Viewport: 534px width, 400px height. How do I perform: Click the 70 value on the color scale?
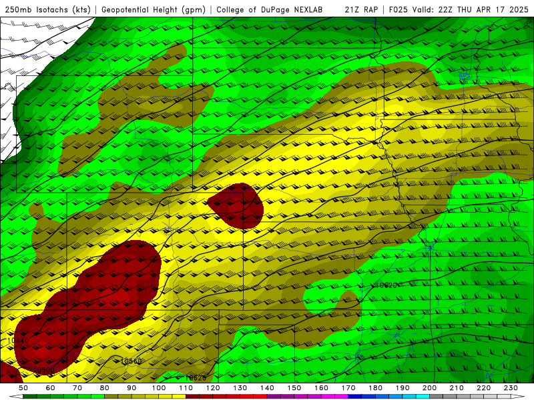tap(77, 388)
